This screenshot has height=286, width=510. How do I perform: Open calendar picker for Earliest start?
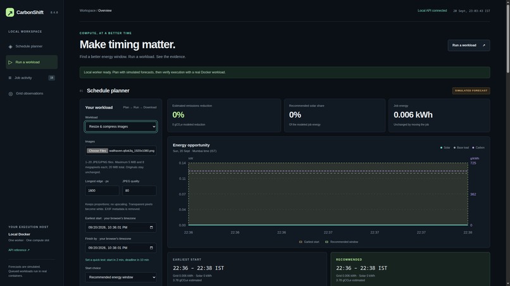click(151, 227)
